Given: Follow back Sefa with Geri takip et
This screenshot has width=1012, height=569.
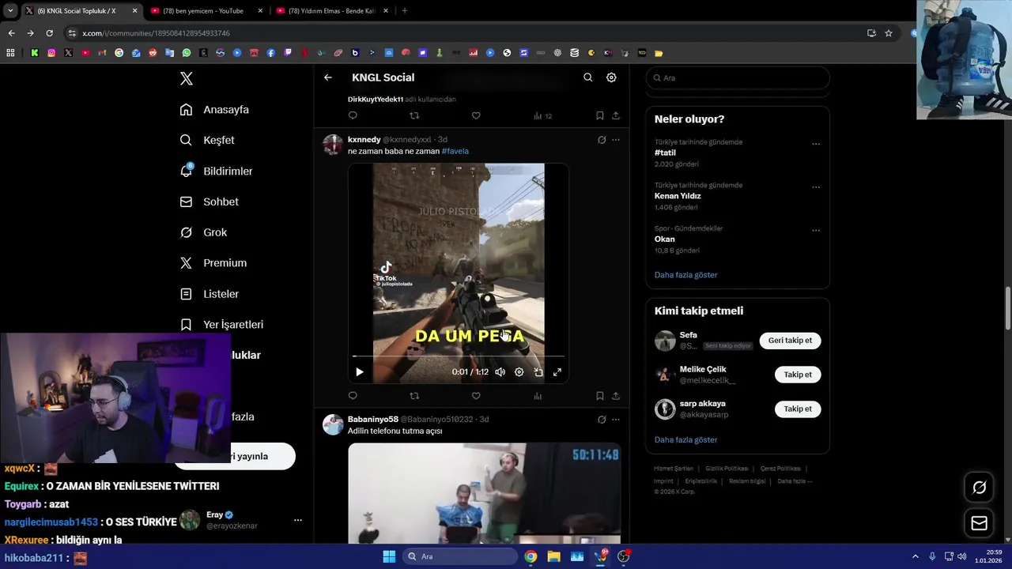Looking at the screenshot, I should coord(790,341).
